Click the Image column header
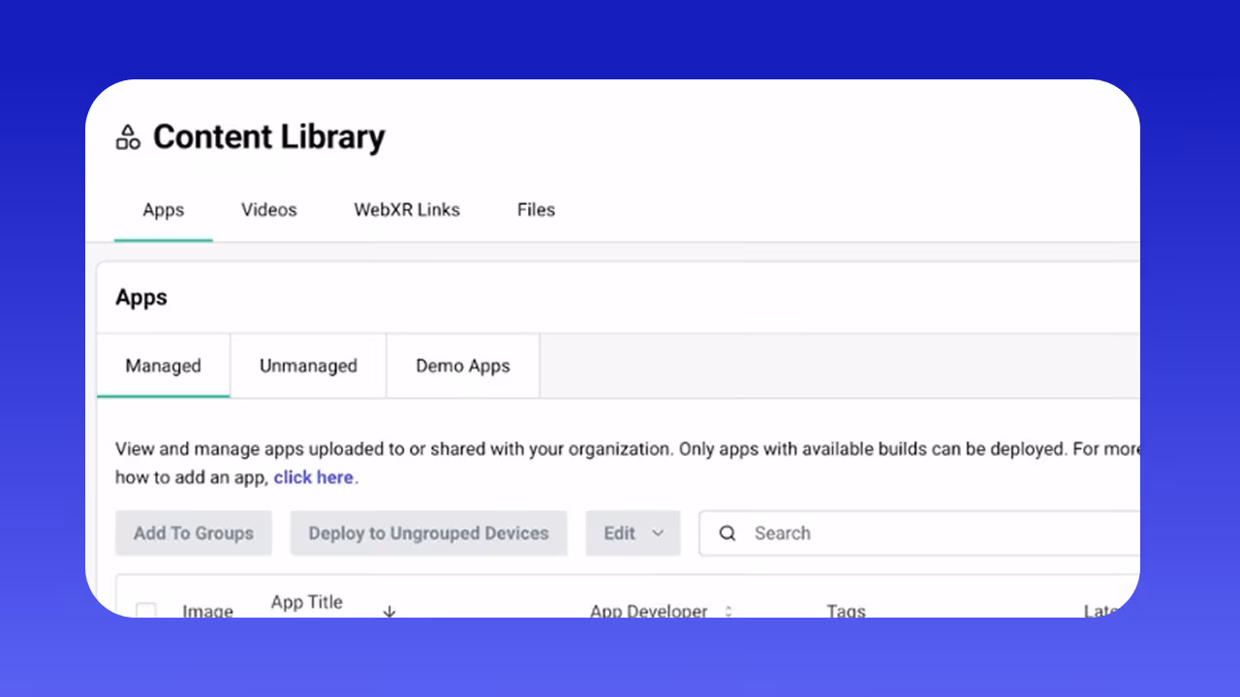1240x697 pixels. pyautogui.click(x=208, y=611)
